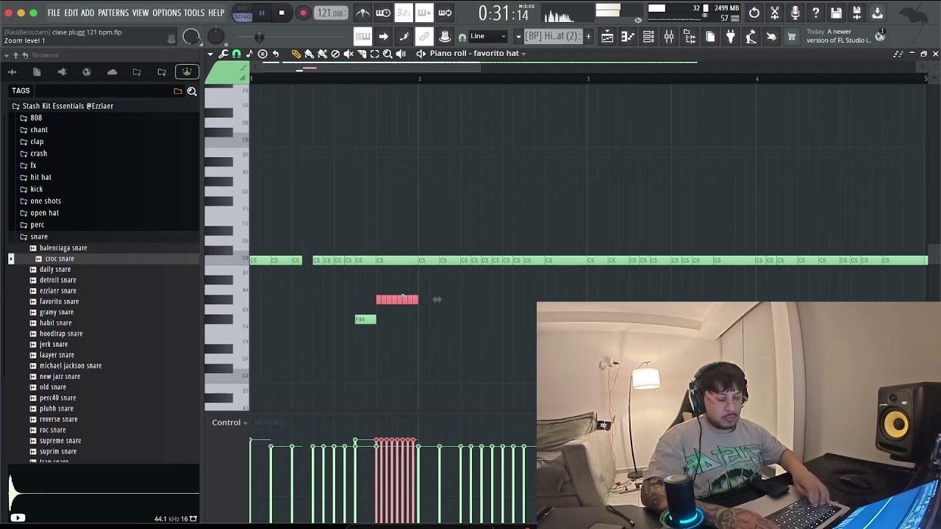Select the draw pencil tool in piano roll
Screen dimensions: 941x529
point(296,54)
